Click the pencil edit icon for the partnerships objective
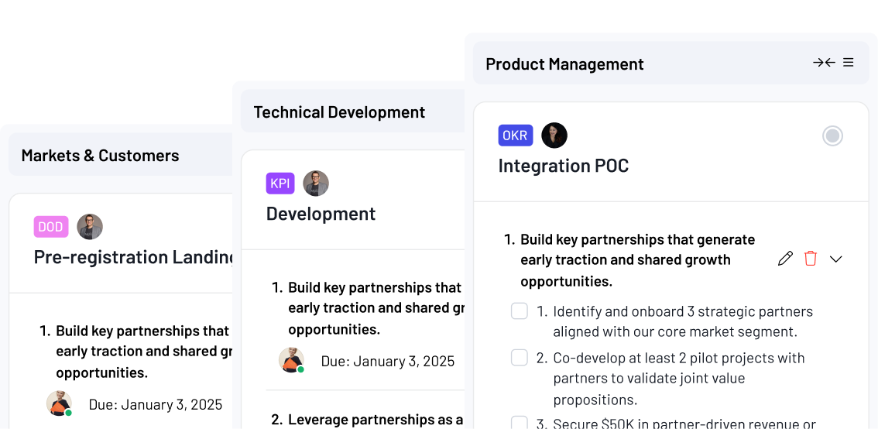 click(x=785, y=259)
